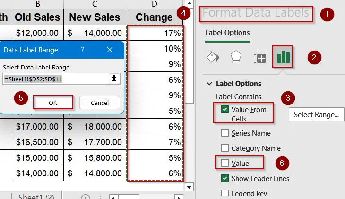Select column B header

click(38, 4)
